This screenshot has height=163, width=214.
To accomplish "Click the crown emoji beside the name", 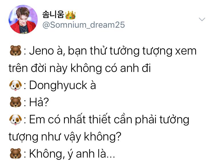I will (70, 15).
